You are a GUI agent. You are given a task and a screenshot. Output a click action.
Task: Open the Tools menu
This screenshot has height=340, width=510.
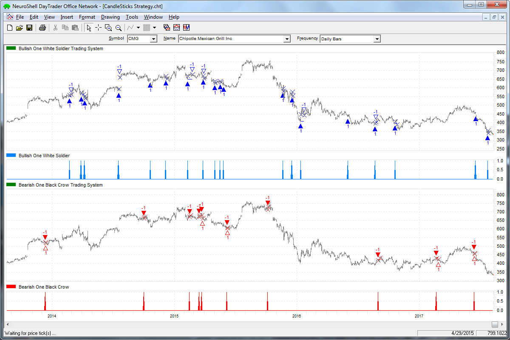pyautogui.click(x=132, y=17)
